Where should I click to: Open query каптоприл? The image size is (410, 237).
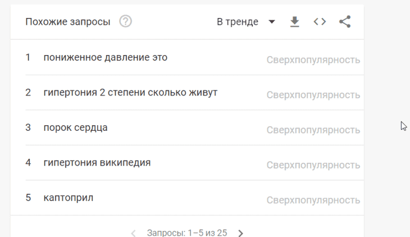coord(69,198)
